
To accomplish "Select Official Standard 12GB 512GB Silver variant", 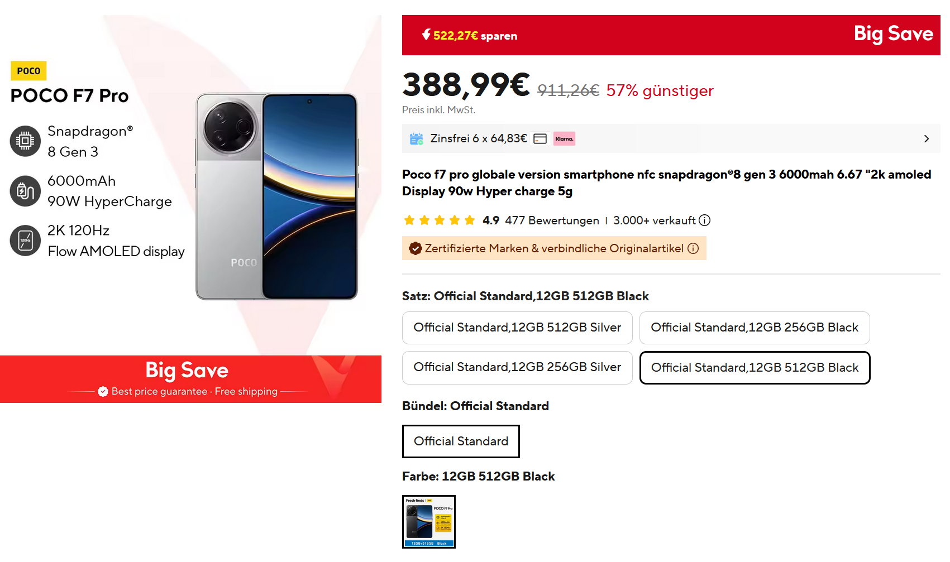I will click(517, 328).
